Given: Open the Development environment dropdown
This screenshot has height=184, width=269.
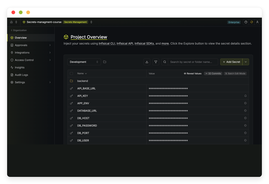Looking at the screenshot, I should point(84,62).
